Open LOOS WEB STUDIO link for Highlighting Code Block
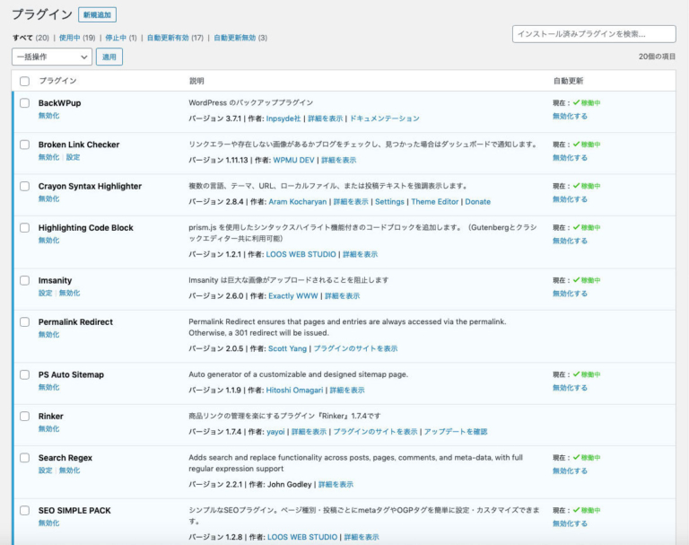This screenshot has width=689, height=545. tap(301, 255)
